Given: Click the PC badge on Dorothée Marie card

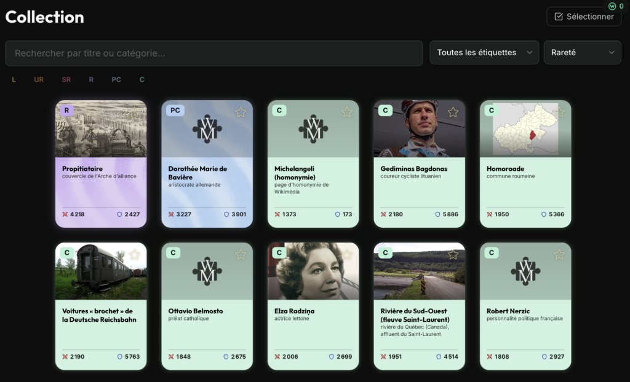Looking at the screenshot, I should 175,110.
